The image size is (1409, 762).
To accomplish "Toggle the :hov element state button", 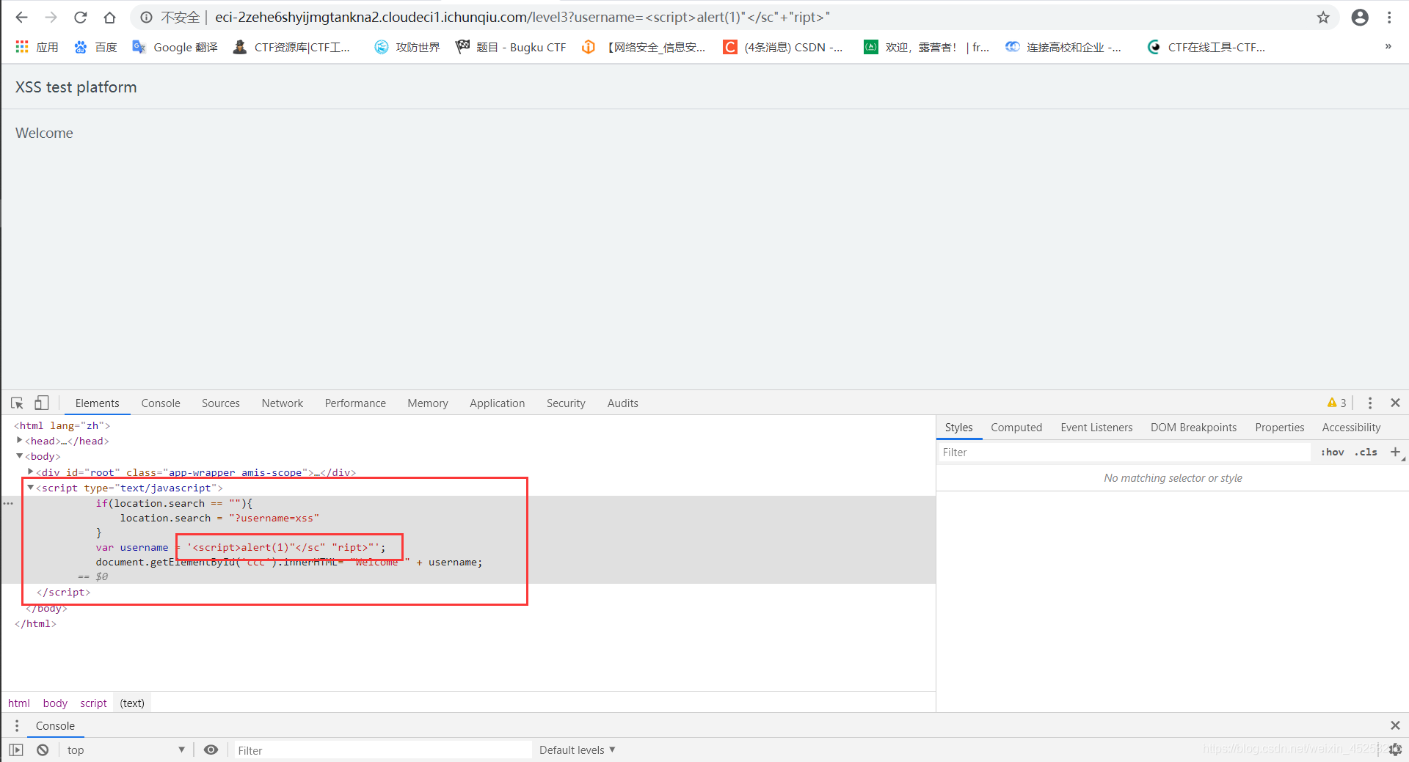I will [x=1332, y=453].
